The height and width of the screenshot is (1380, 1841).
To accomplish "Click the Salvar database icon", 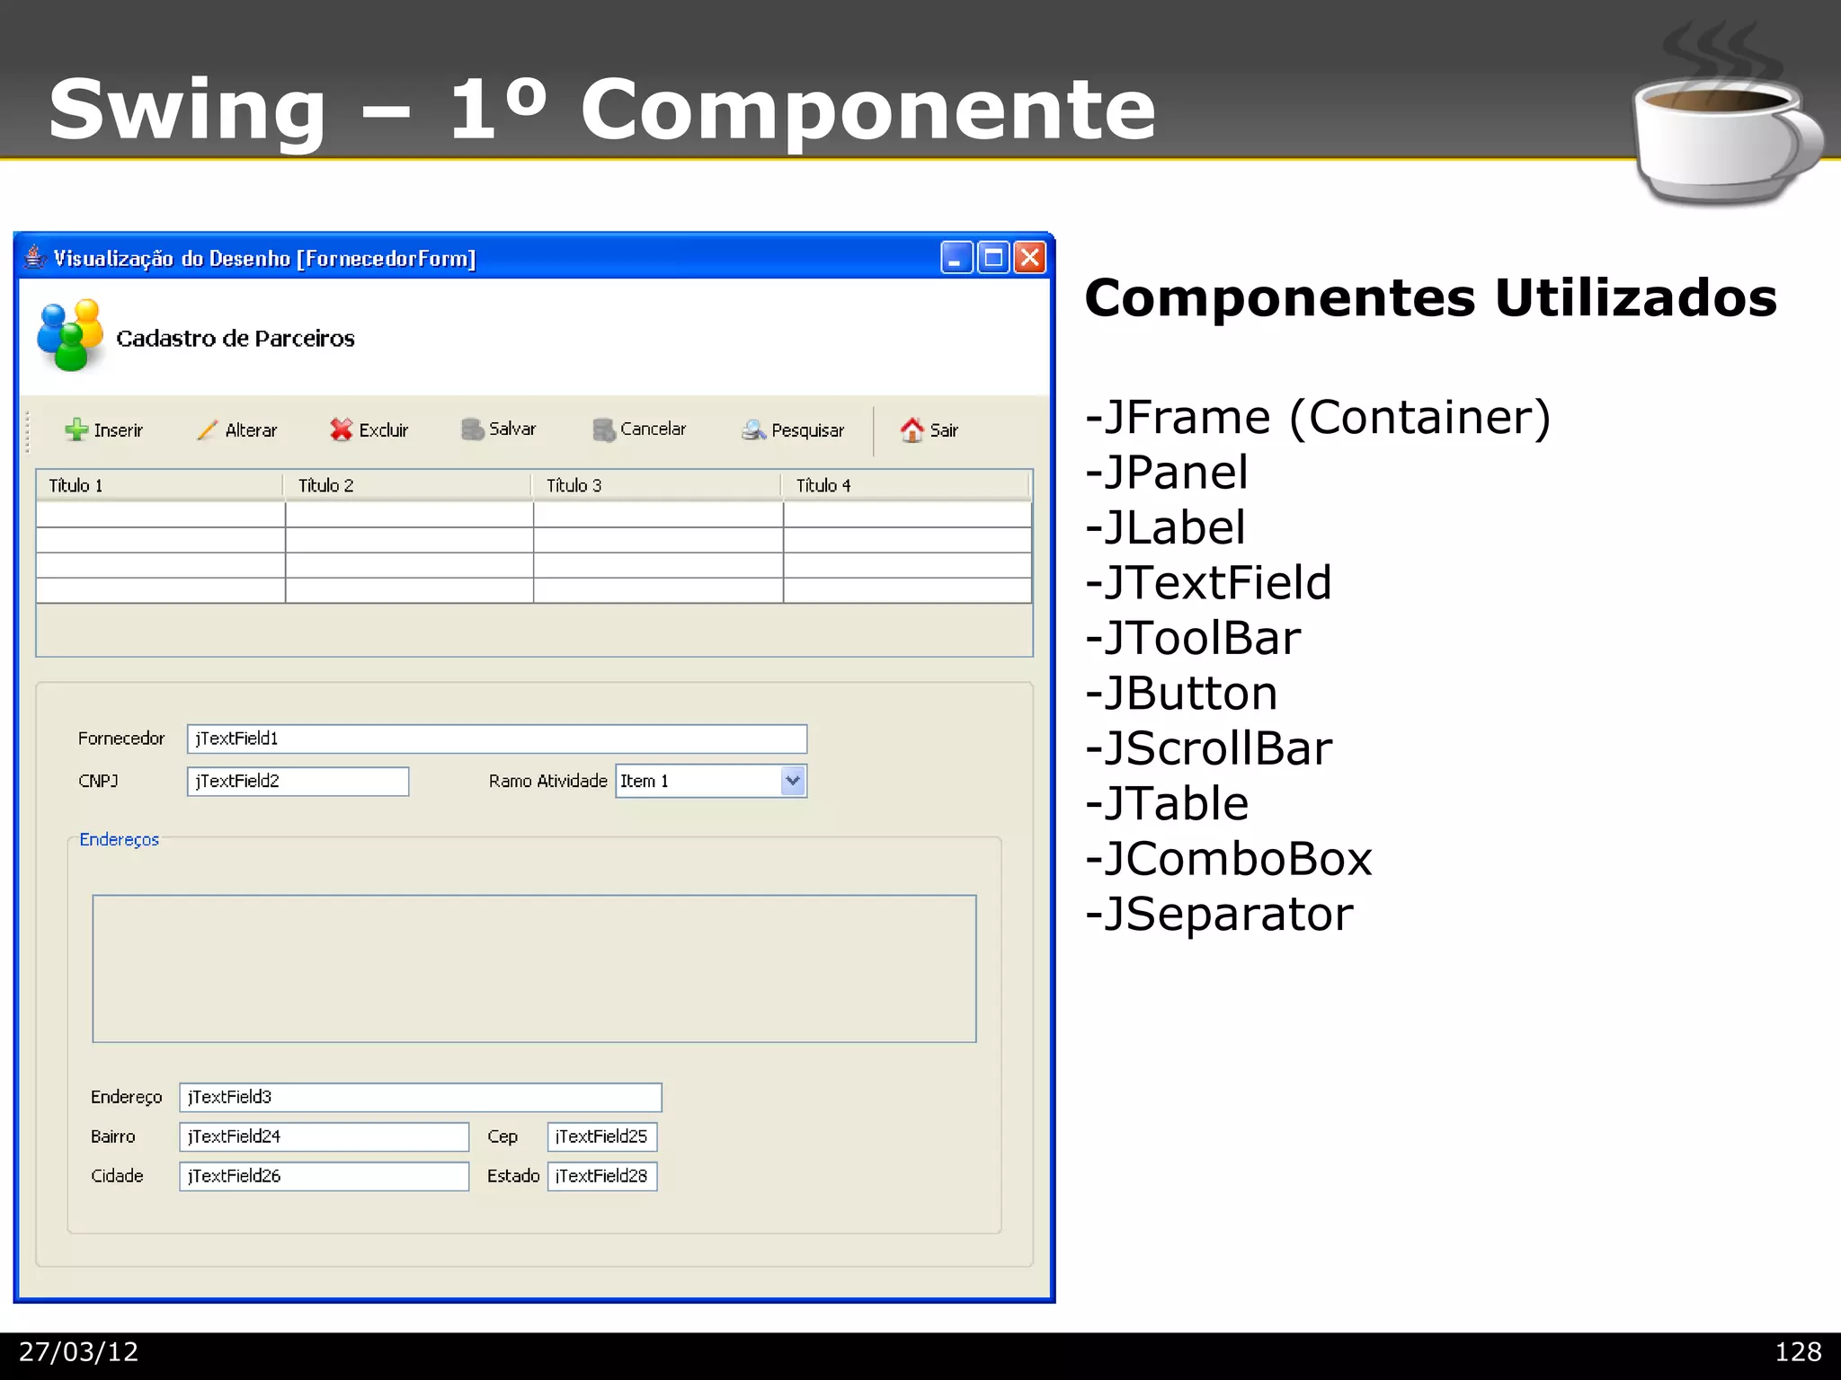I will click(472, 429).
